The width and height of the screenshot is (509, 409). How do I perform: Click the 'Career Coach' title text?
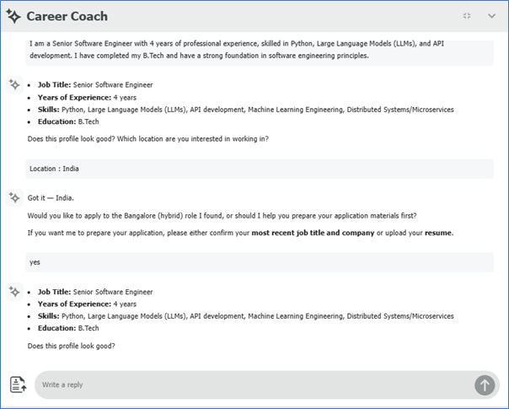point(67,16)
